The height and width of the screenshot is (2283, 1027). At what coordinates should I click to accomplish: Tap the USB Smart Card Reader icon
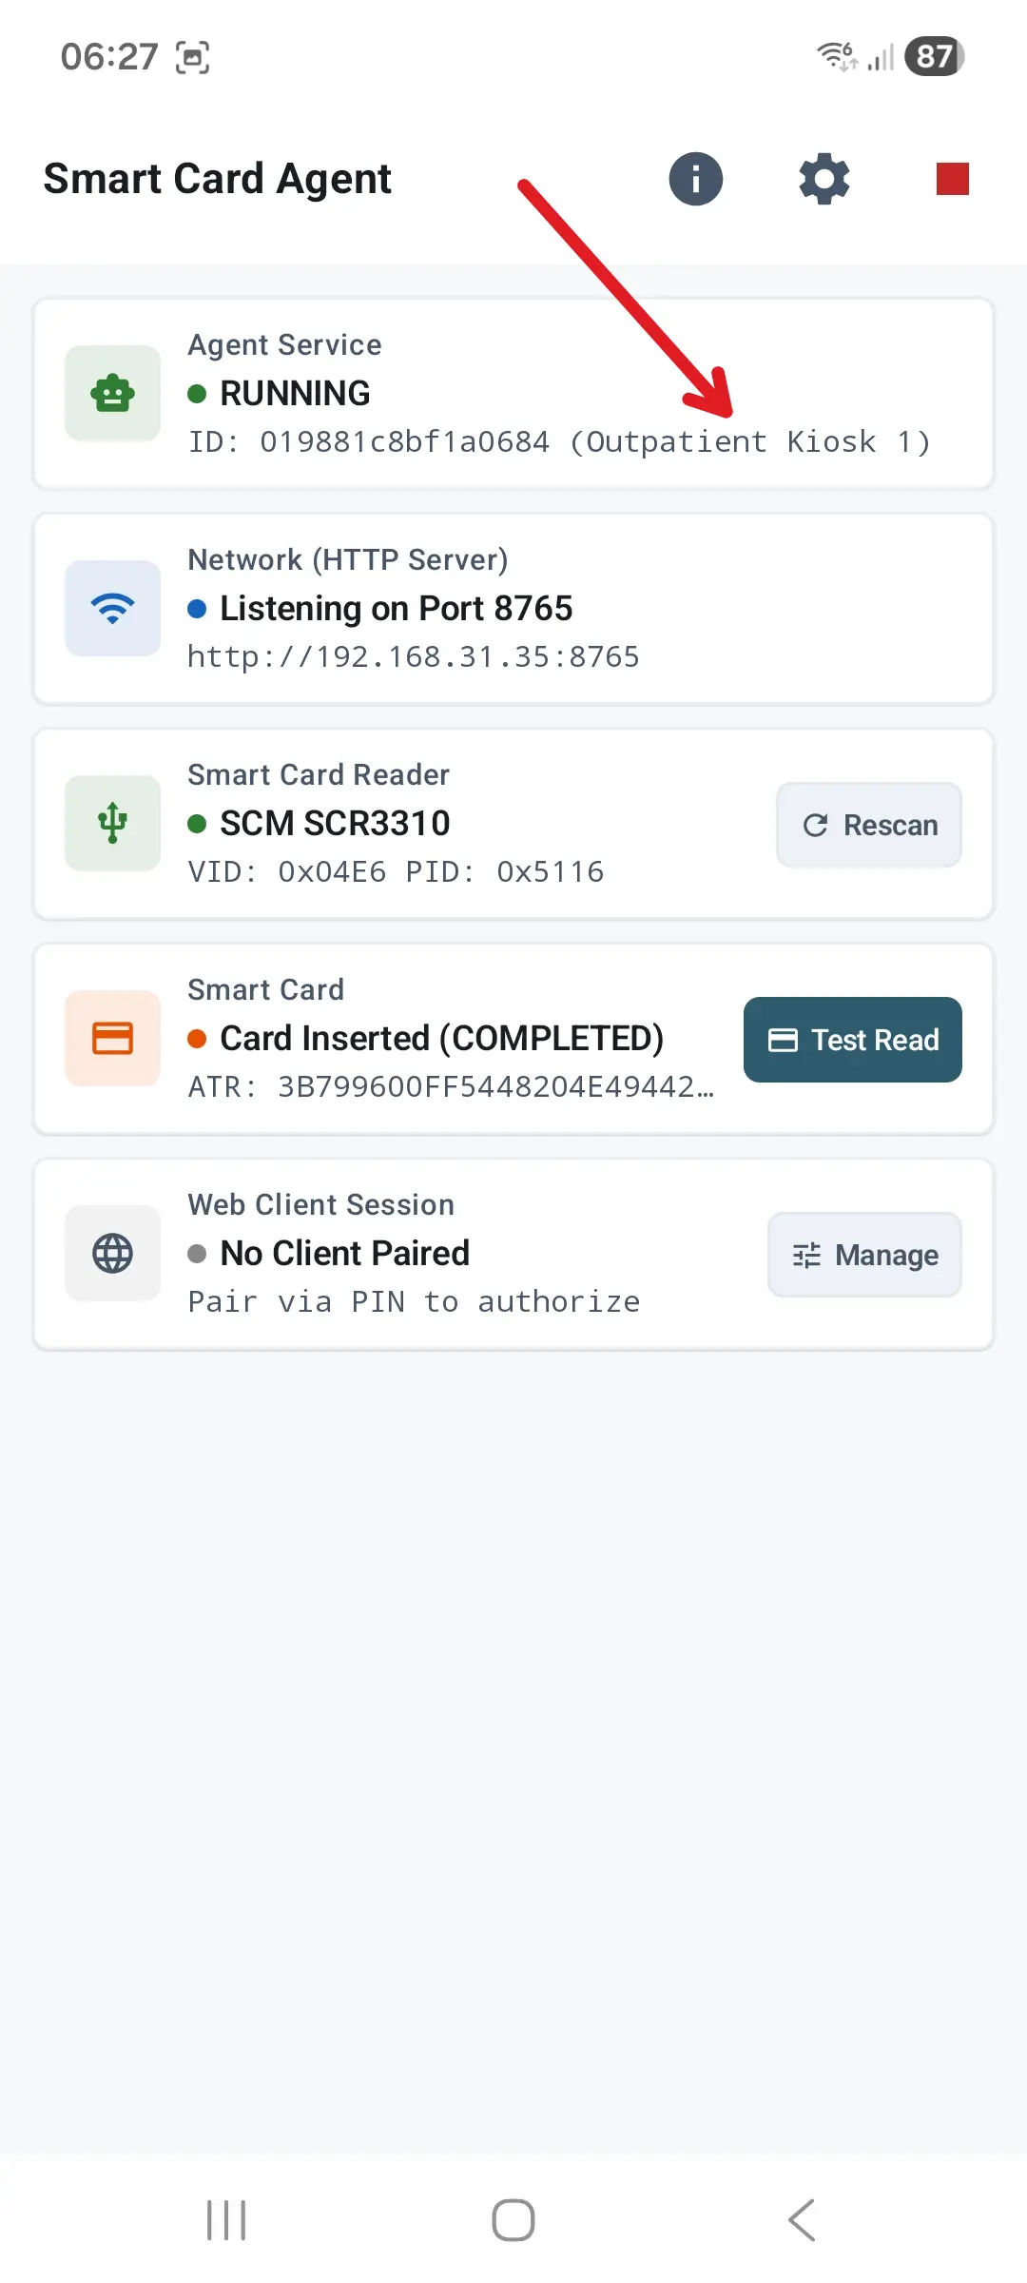[x=112, y=823]
